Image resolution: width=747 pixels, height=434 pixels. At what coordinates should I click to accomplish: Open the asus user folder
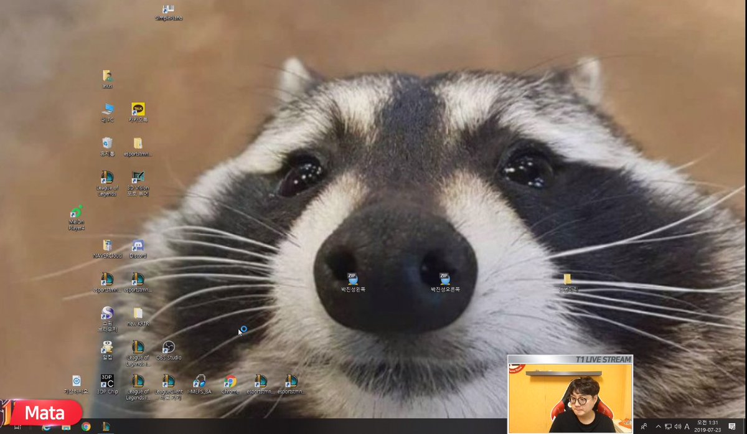(107, 80)
